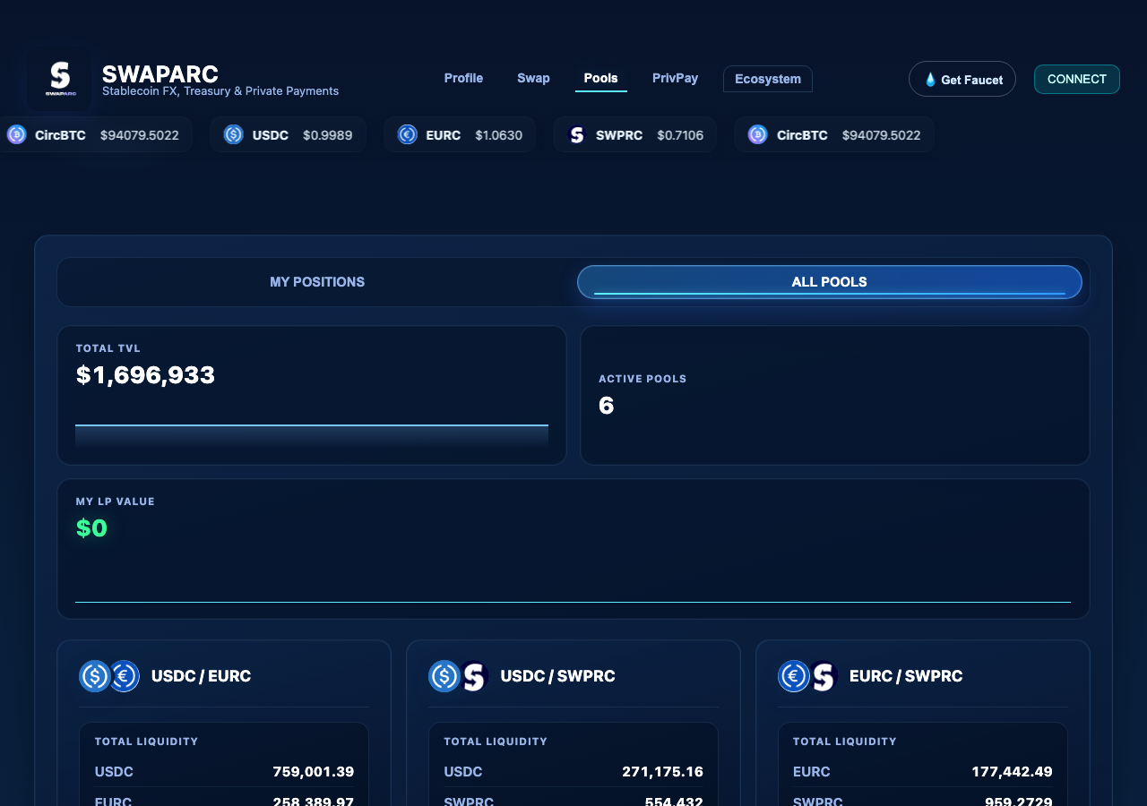The height and width of the screenshot is (806, 1147).
Task: Click the Active Pools count 6
Action: click(606, 406)
